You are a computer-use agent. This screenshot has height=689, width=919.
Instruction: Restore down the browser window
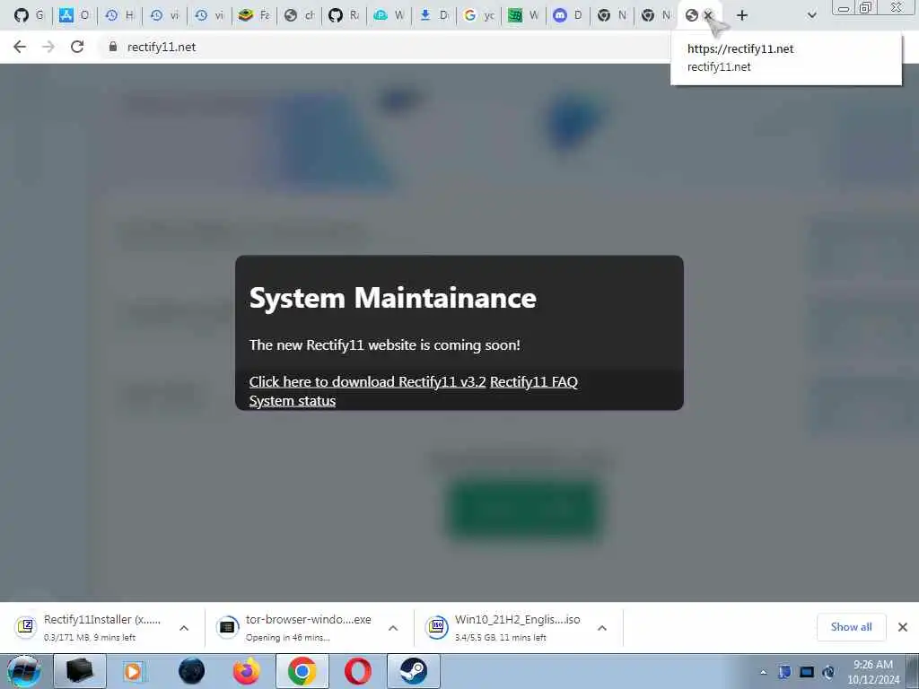pyautogui.click(x=865, y=8)
